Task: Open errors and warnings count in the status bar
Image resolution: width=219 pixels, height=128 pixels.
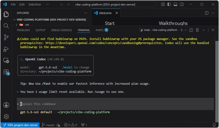Action: tap(71, 125)
